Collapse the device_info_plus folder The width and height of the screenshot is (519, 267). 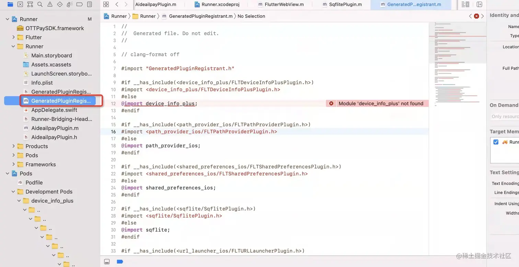[x=19, y=201]
